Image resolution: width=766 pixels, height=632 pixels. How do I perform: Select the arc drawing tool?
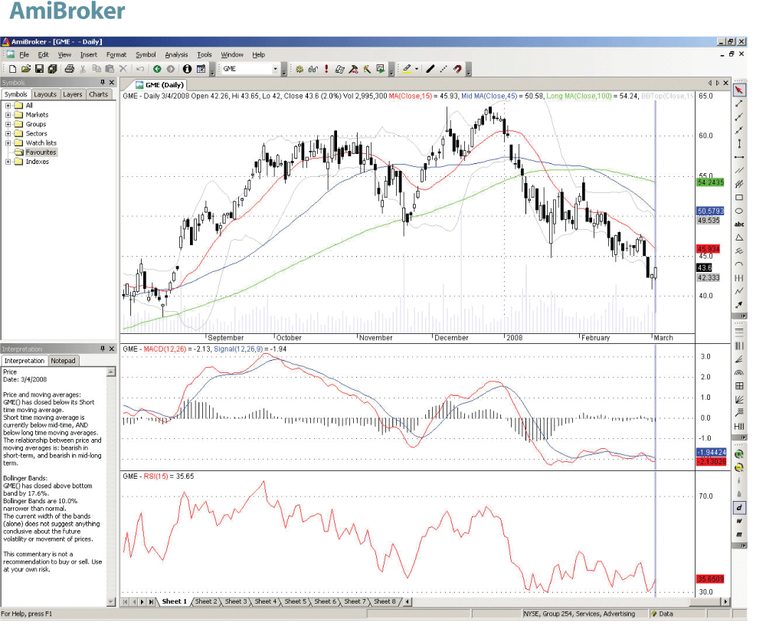(738, 264)
